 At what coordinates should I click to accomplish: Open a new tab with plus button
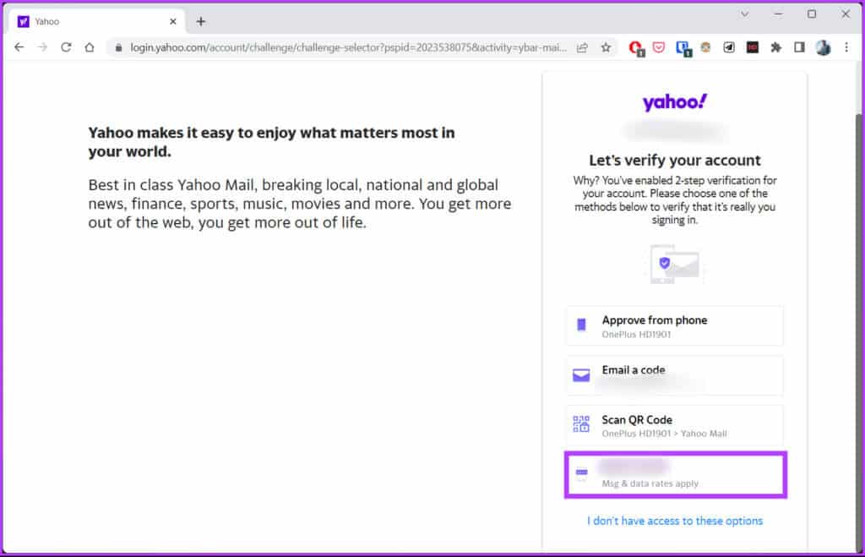pos(201,21)
